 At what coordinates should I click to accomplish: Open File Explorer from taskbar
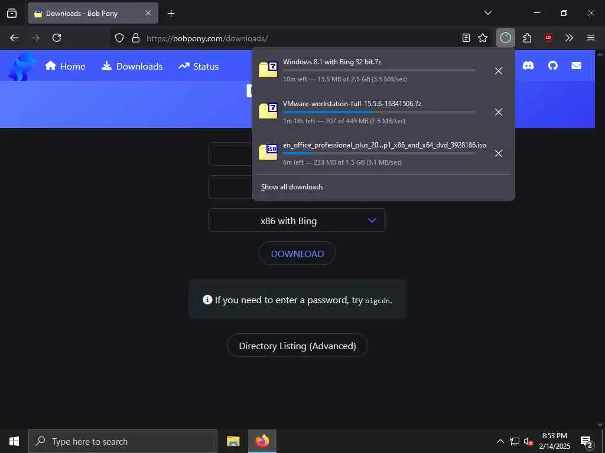(x=233, y=441)
